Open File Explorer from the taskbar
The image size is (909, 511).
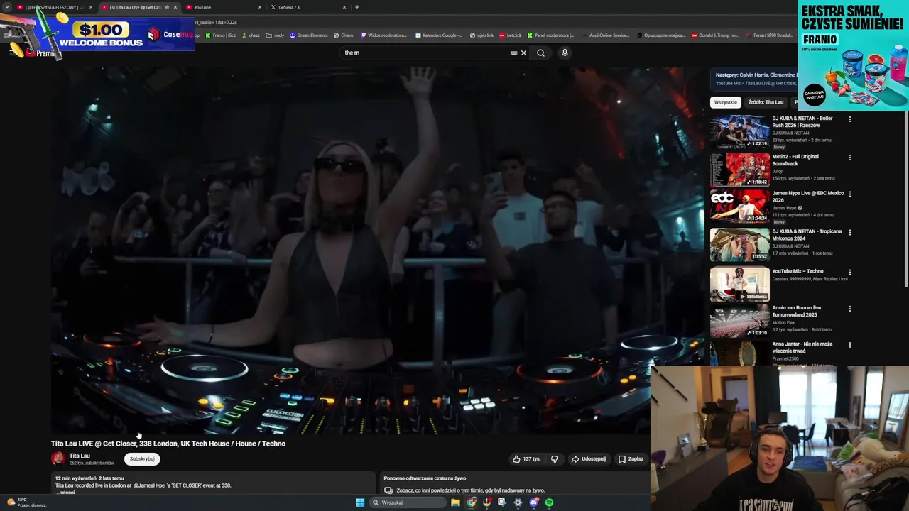[455, 502]
